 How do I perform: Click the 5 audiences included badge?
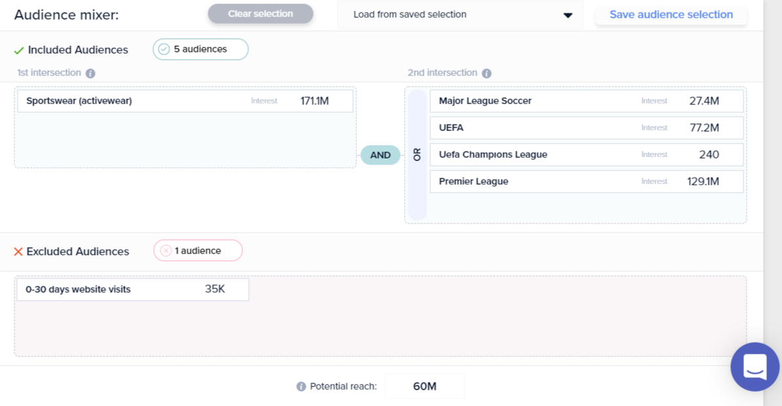click(200, 49)
